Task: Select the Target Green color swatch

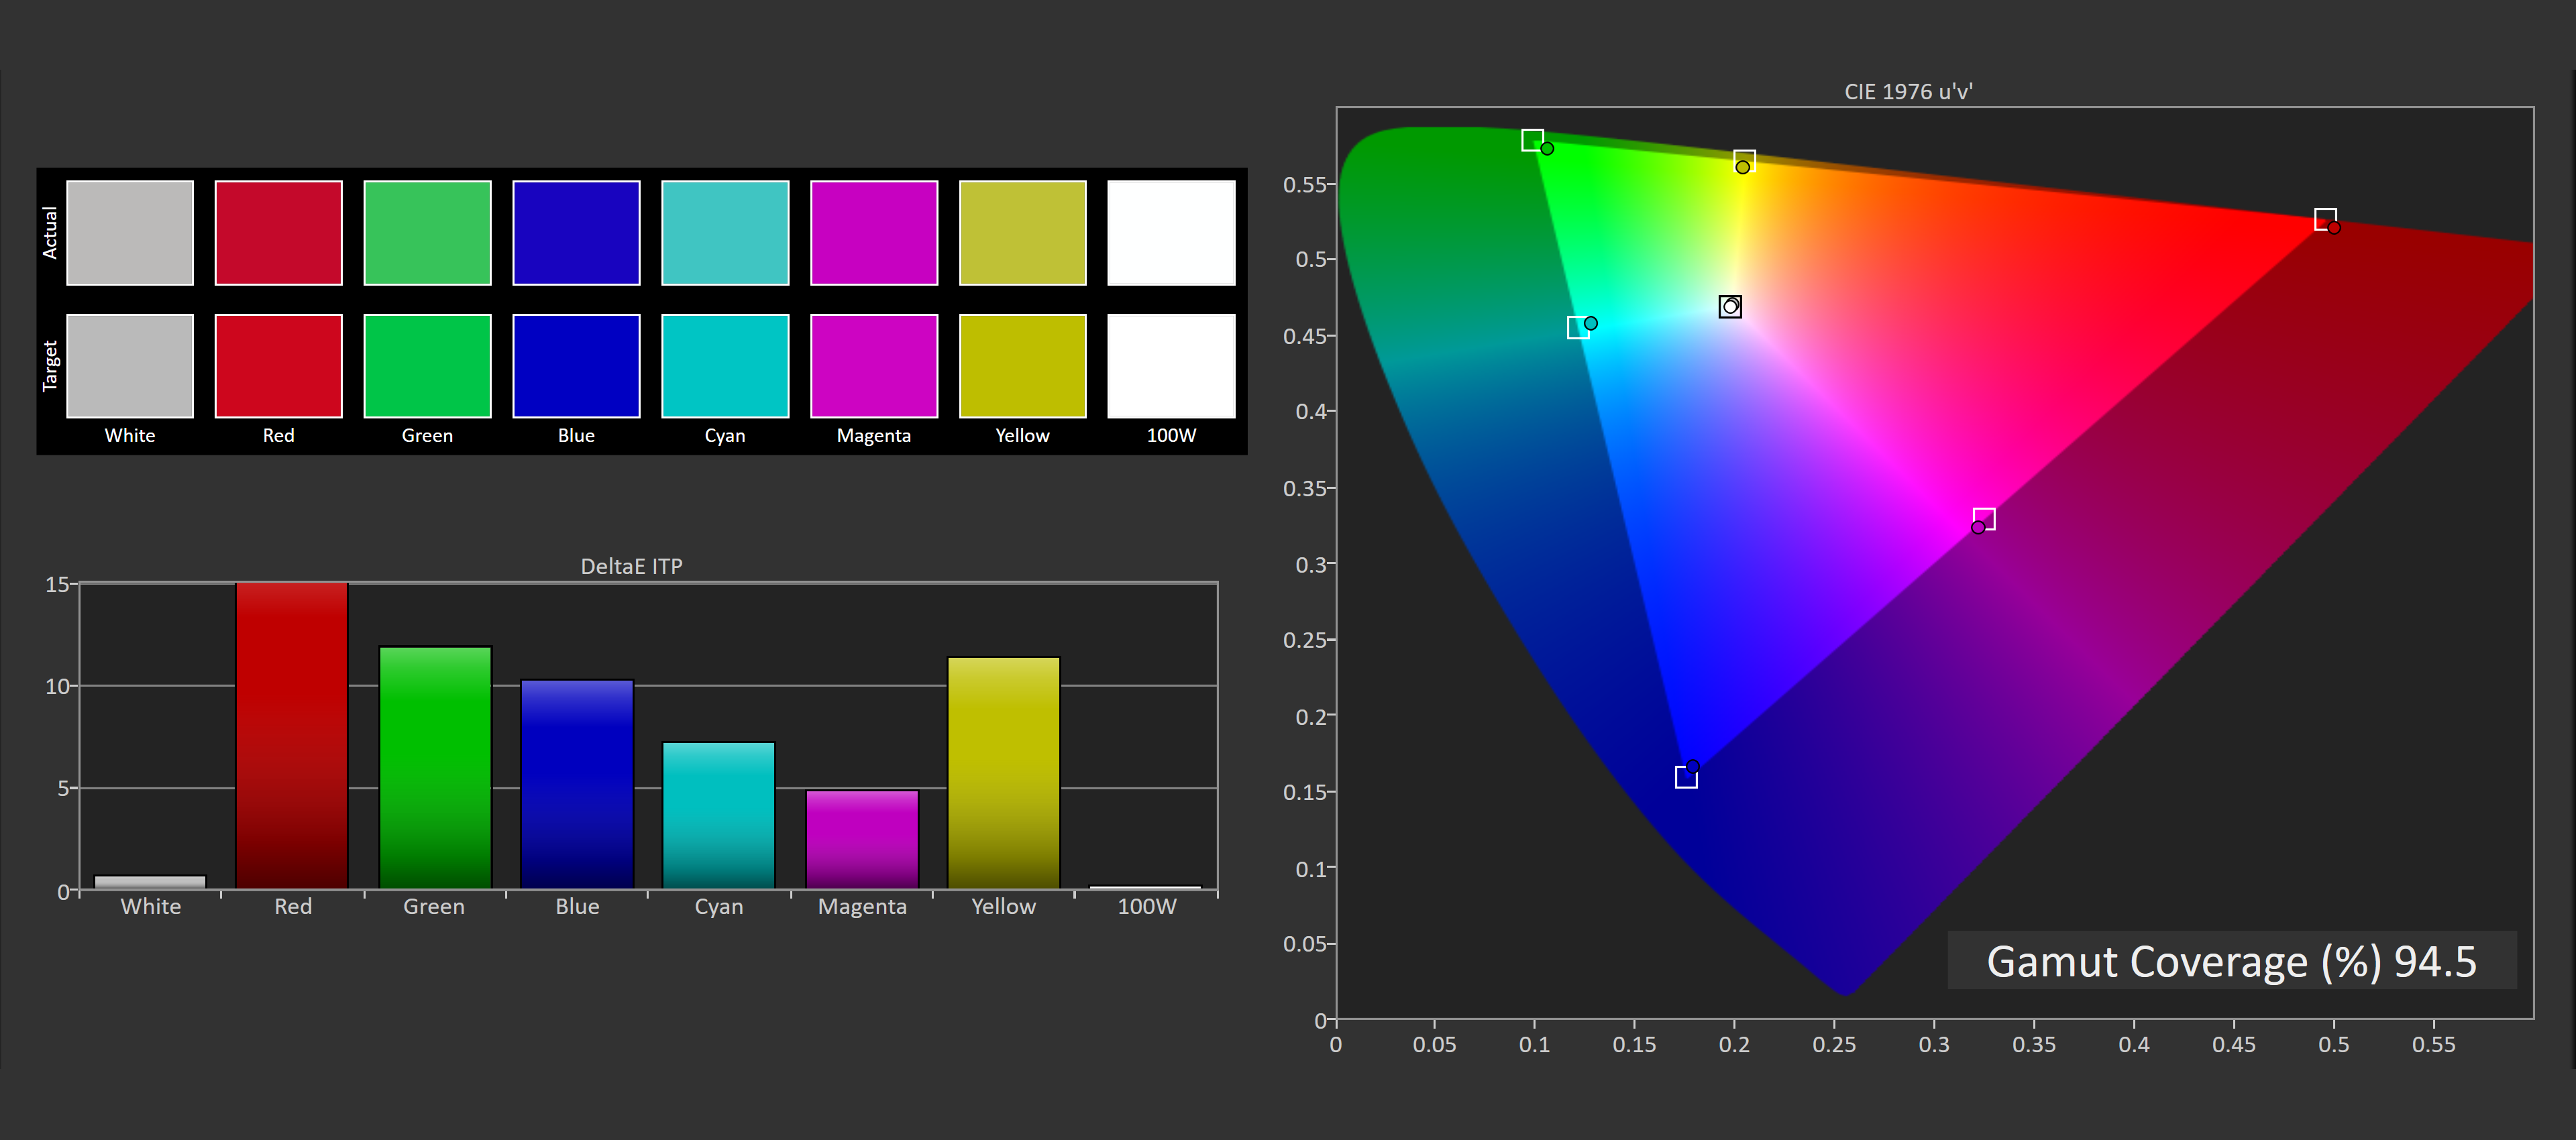Action: point(427,365)
